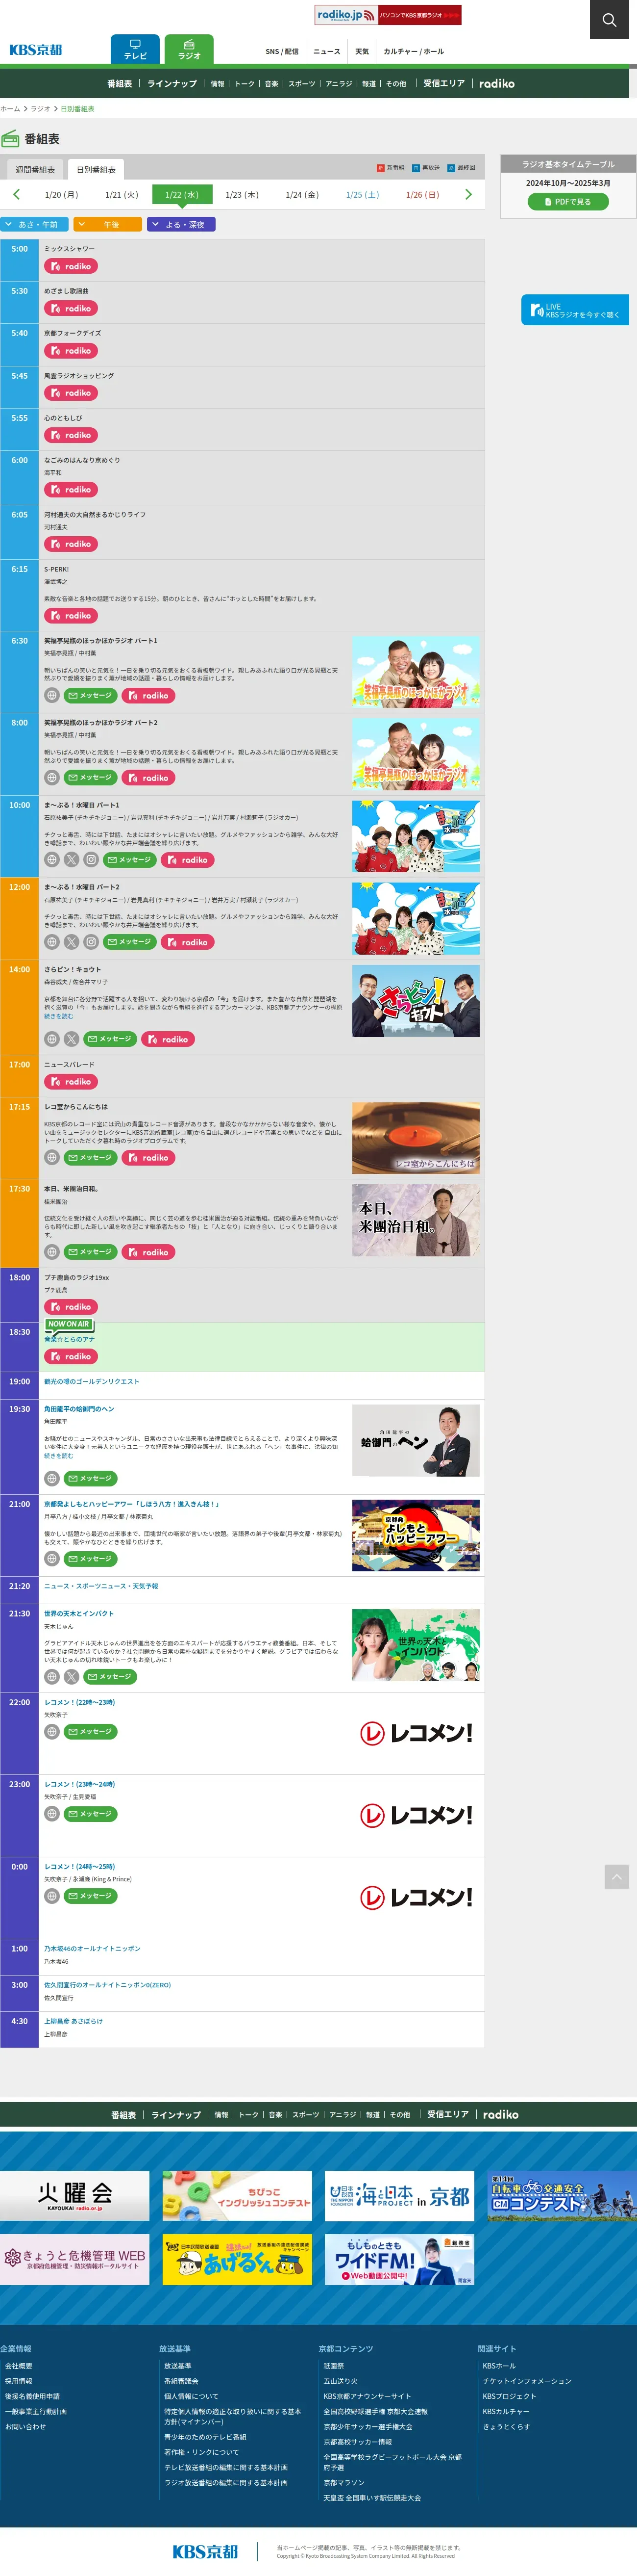Open website globe icon for レコメン!(24時〜25時)
637x2576 pixels.
pyautogui.click(x=52, y=1896)
